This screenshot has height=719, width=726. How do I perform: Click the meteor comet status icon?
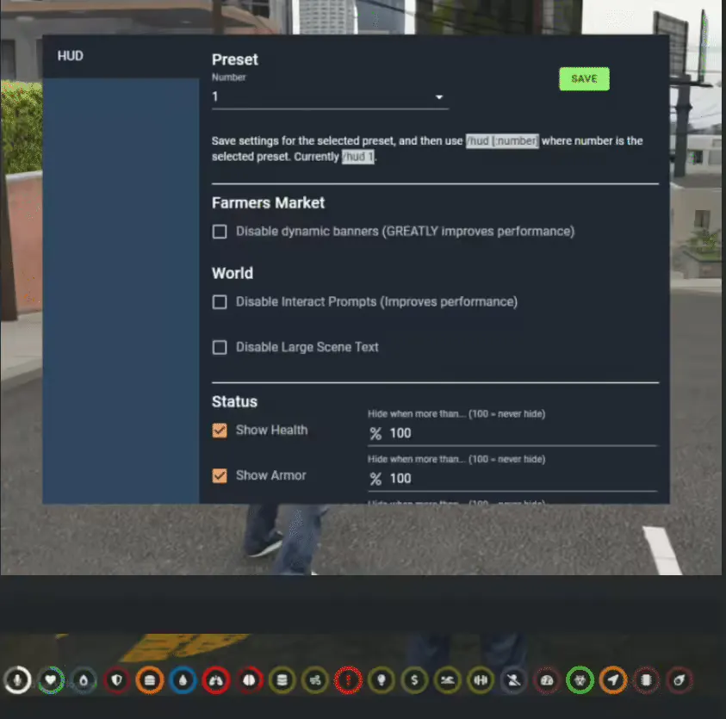pyautogui.click(x=679, y=680)
